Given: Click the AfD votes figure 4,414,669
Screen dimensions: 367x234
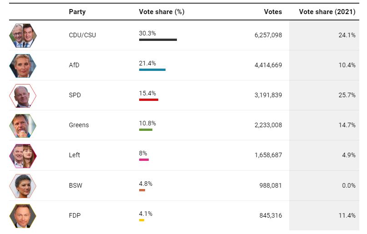Looking at the screenshot, I should pyautogui.click(x=268, y=65).
